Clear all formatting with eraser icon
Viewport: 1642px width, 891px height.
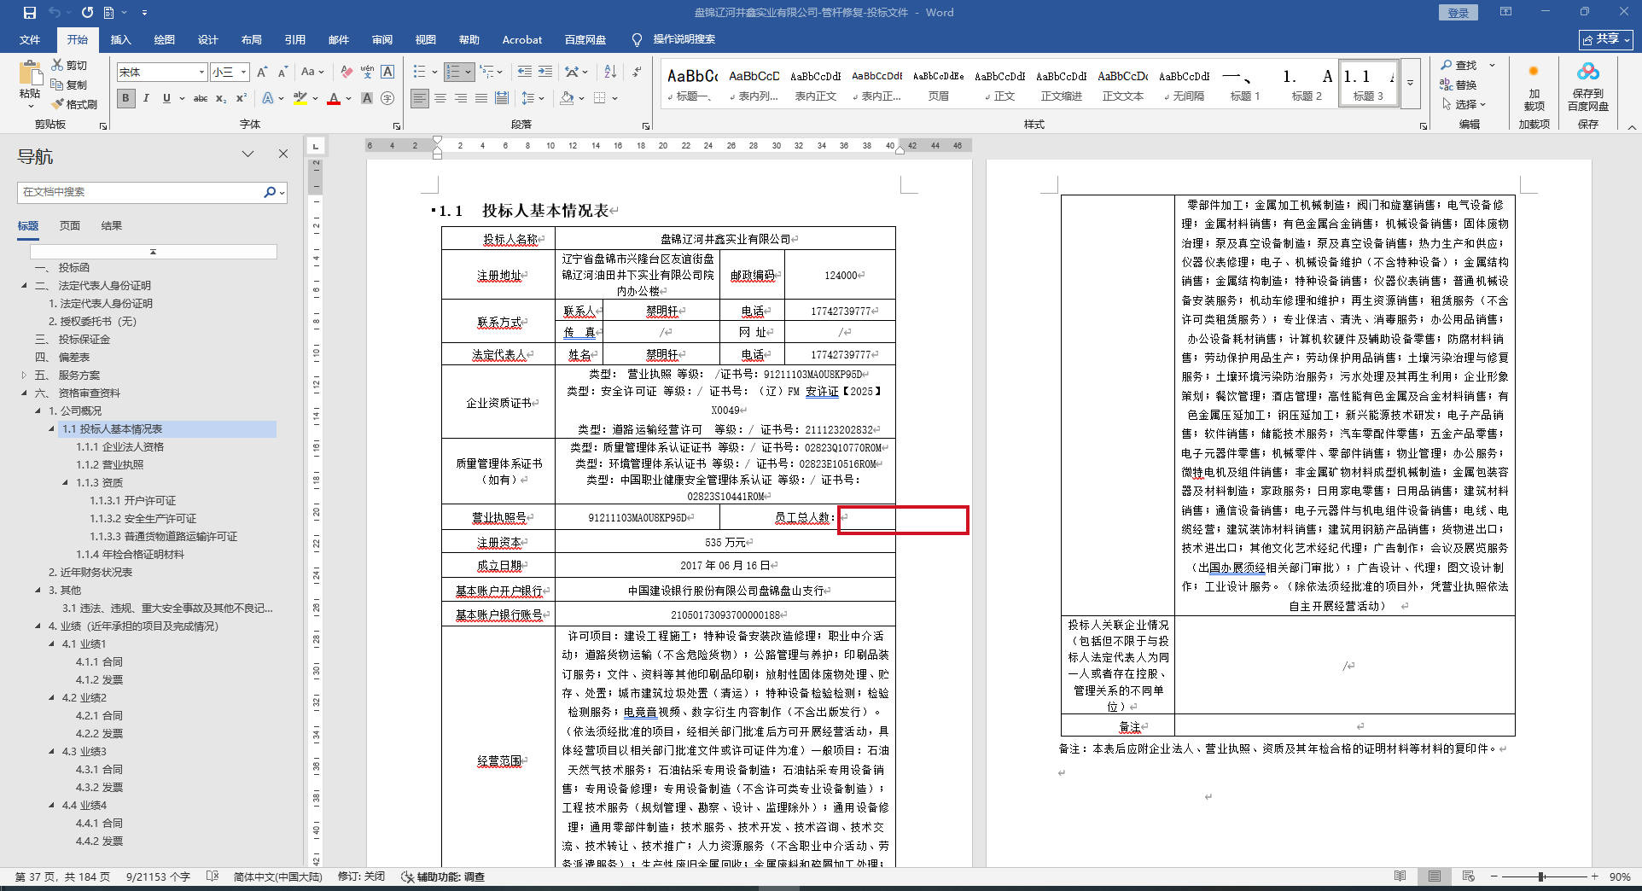[346, 72]
